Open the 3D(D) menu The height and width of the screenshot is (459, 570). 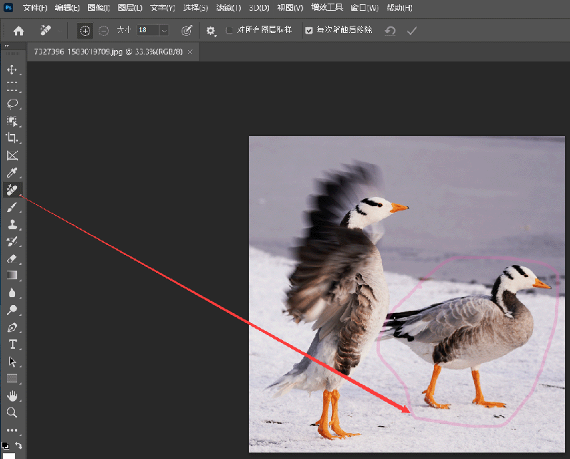point(259,8)
